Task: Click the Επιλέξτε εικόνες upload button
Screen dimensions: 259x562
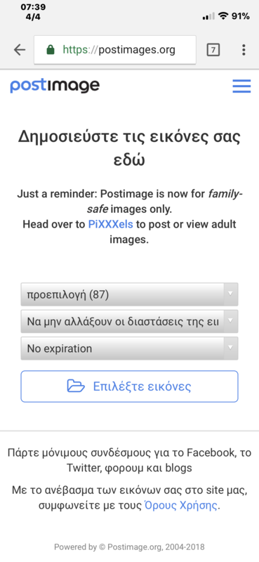Action: point(129,386)
